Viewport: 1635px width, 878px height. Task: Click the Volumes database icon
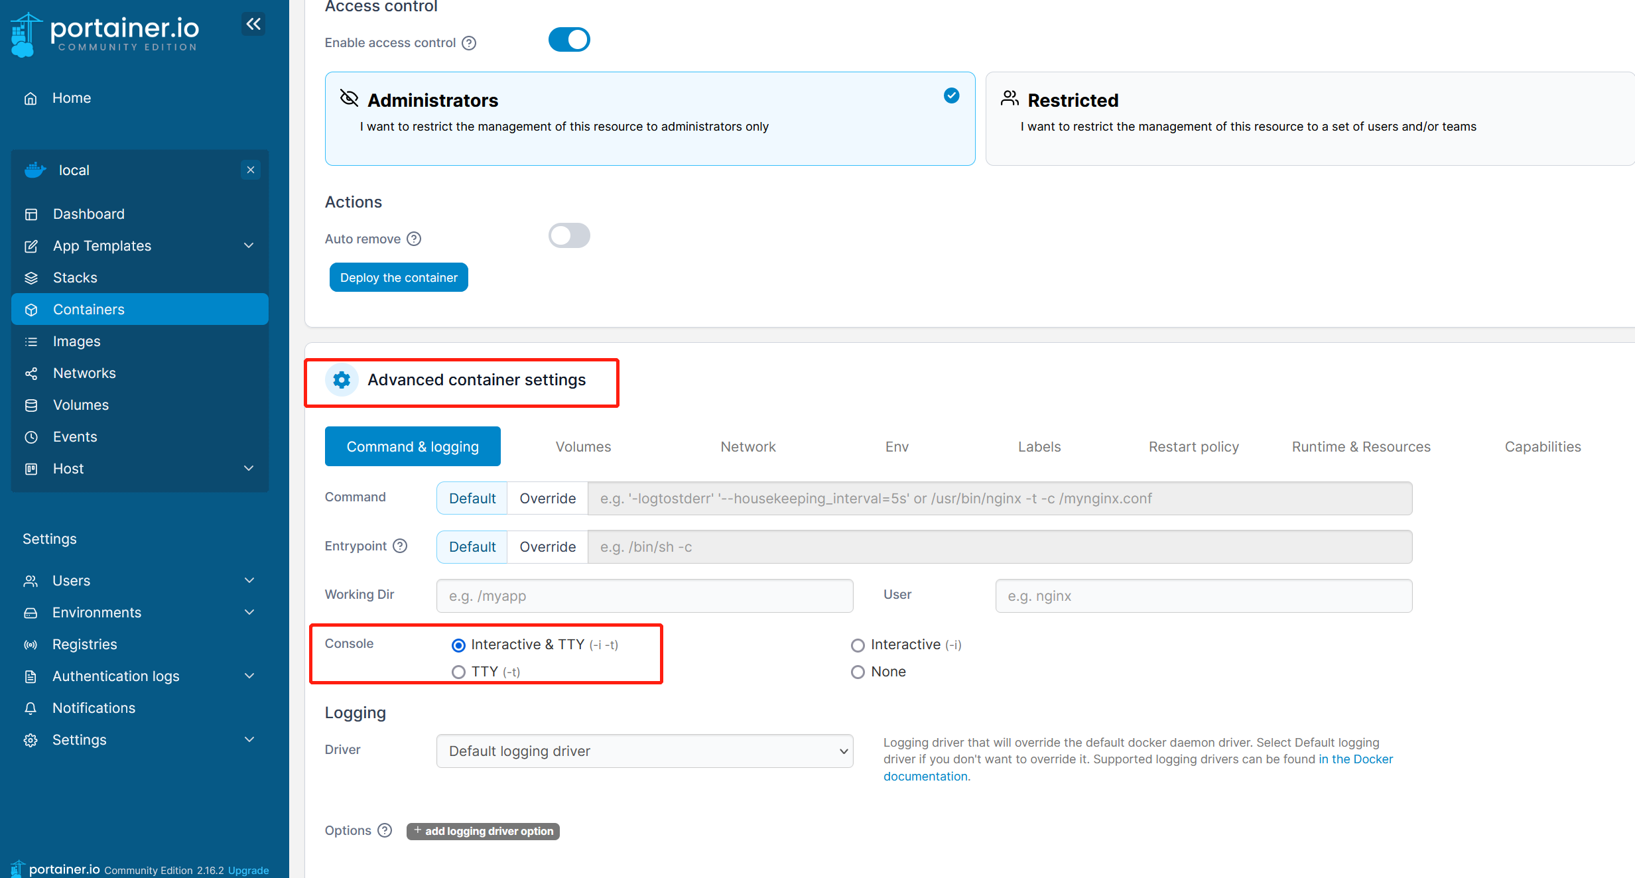click(31, 405)
